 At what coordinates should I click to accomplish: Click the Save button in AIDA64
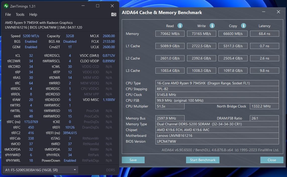(x=133, y=160)
